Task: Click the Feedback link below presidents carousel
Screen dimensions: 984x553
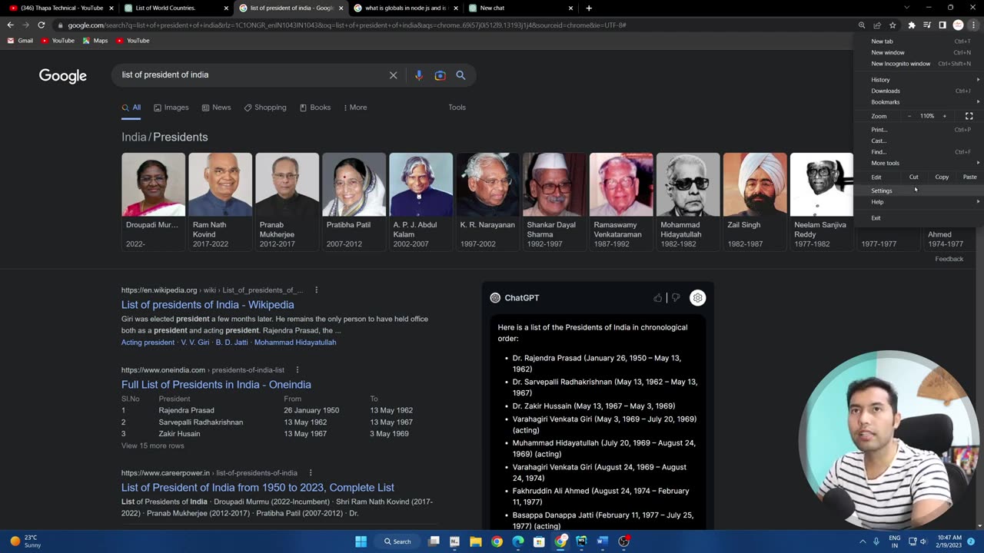Action: (x=949, y=259)
